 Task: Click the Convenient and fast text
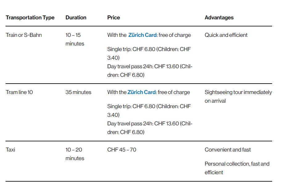(228, 150)
